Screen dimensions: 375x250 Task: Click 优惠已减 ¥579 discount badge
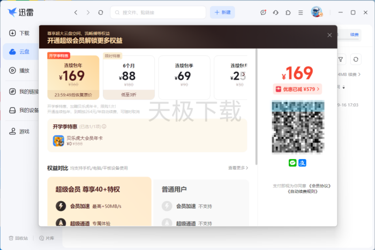coord(297,89)
